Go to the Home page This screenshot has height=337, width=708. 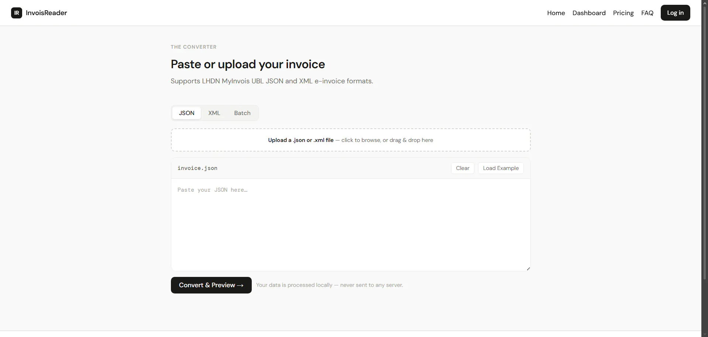[x=556, y=13]
